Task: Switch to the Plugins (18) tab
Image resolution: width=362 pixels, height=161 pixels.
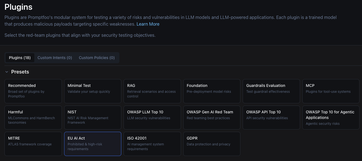Action: pyautogui.click(x=20, y=58)
